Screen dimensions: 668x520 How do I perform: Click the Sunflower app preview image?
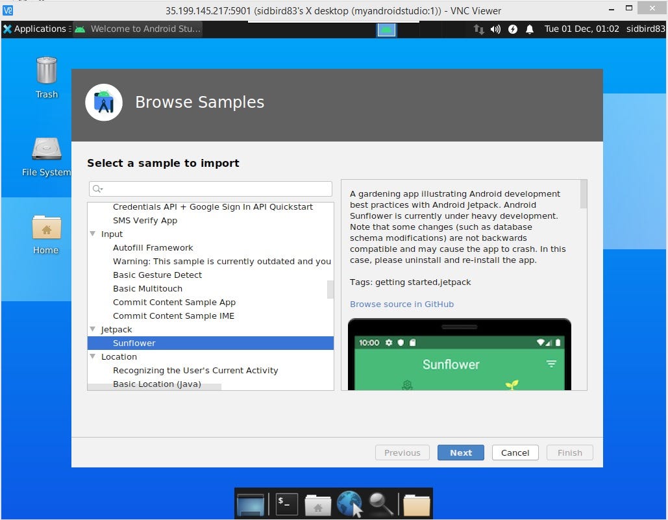459,354
